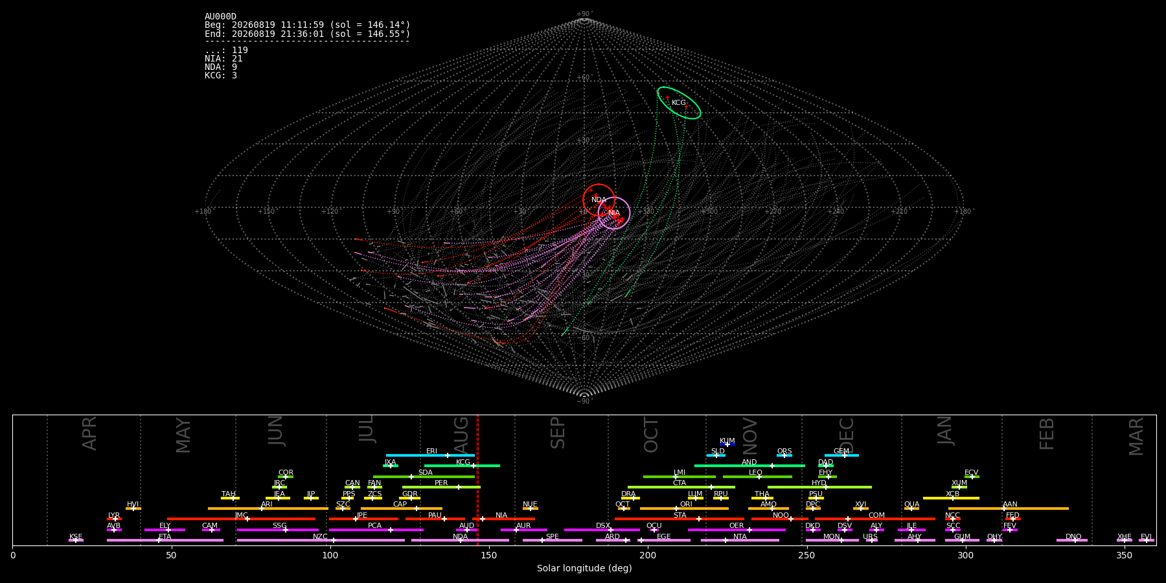Click the LYR shower marker
1166x583 pixels.
point(115,519)
